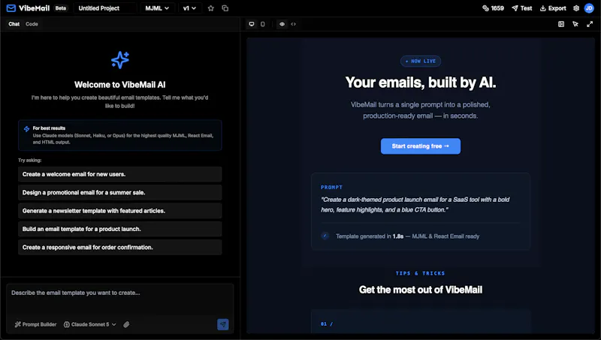
Task: Click 'TIPS & TRICKS' section label
Action: coord(421,273)
